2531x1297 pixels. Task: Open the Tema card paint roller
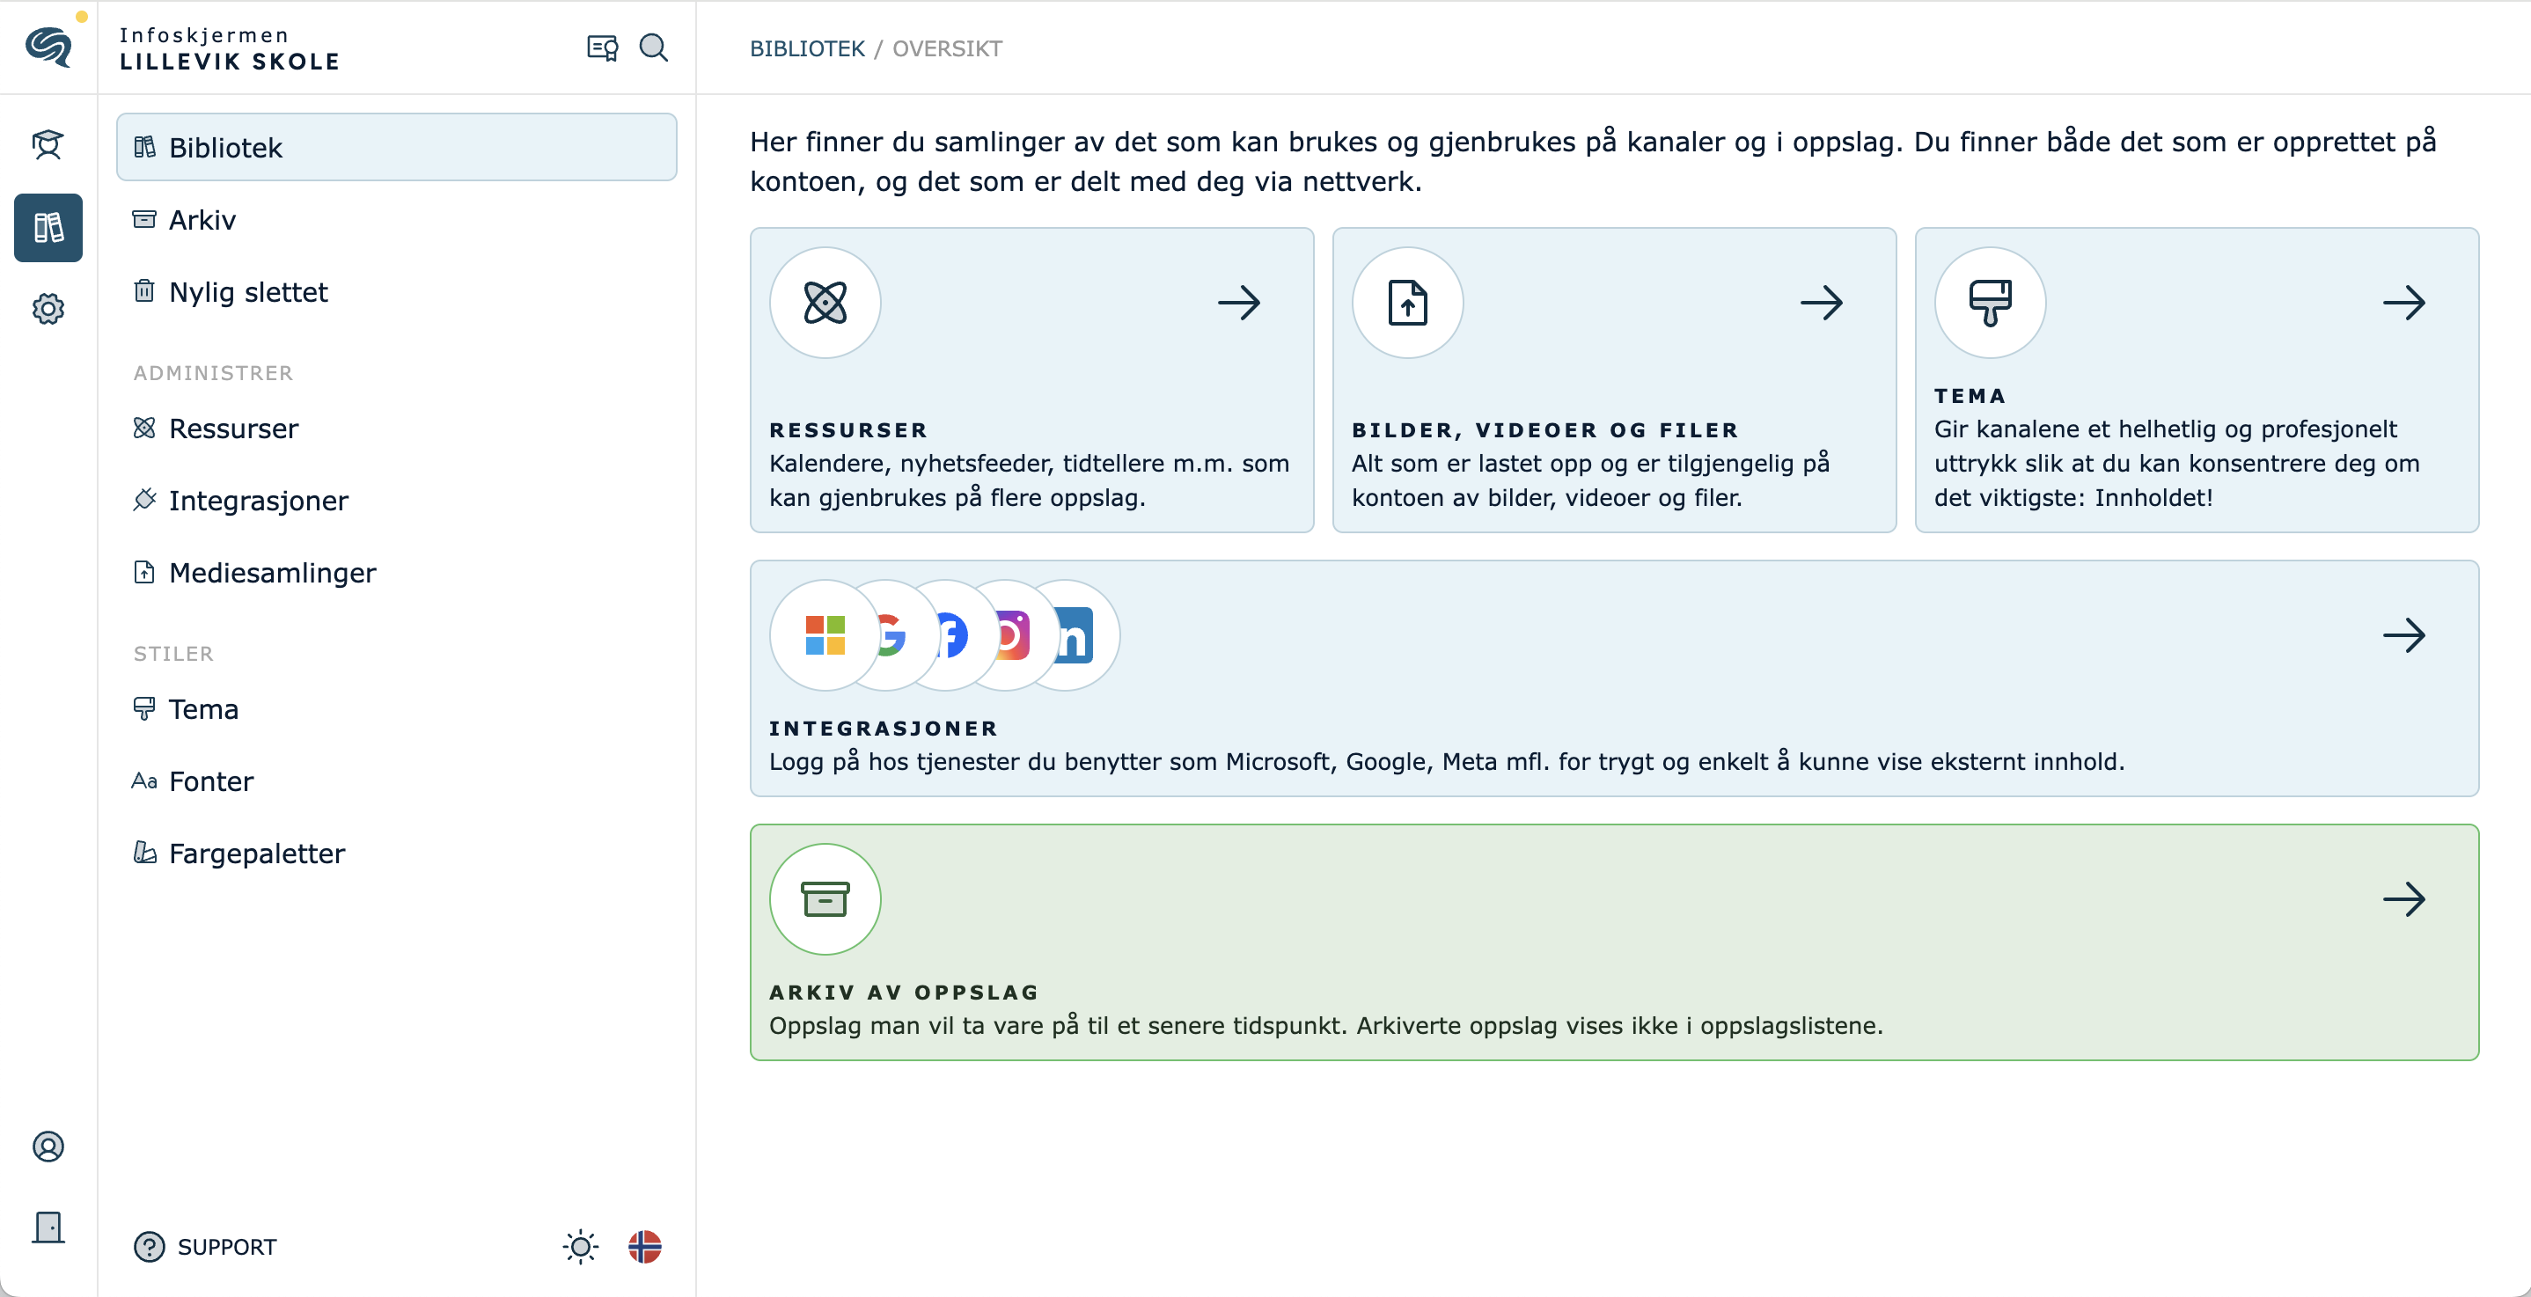(1990, 303)
